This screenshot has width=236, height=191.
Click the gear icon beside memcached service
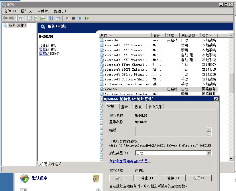(102, 40)
